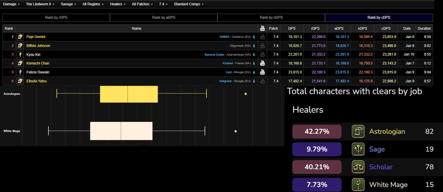
Task: Click Astrologian job icon for Biffolo Johnson
Action: click(x=20, y=46)
